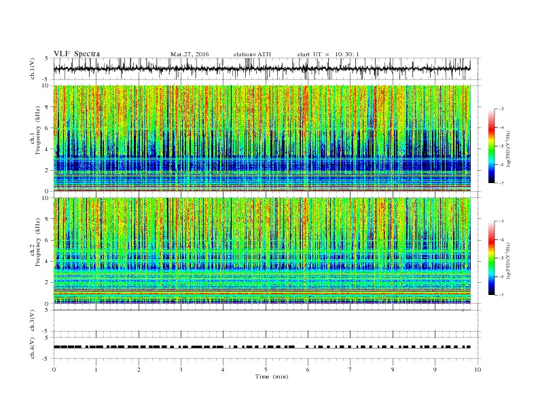
Task: Click the "5" tick on Time axis
Action: coord(266,370)
